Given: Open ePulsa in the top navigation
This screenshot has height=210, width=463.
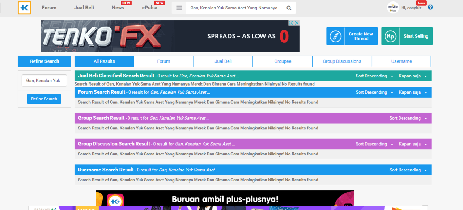Looking at the screenshot, I should 150,8.
